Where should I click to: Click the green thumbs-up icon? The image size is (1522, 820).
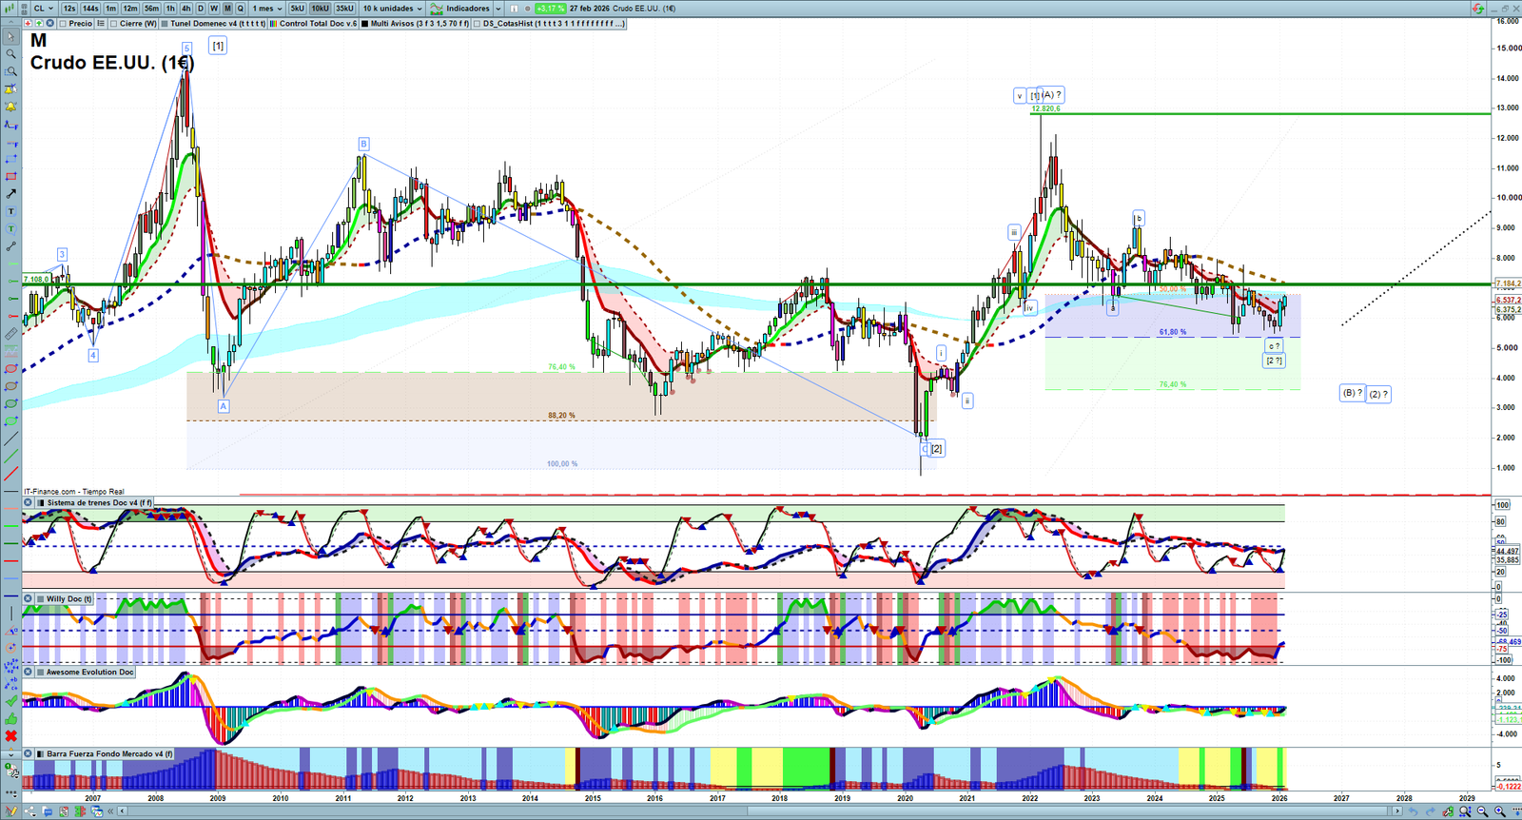coord(10,718)
